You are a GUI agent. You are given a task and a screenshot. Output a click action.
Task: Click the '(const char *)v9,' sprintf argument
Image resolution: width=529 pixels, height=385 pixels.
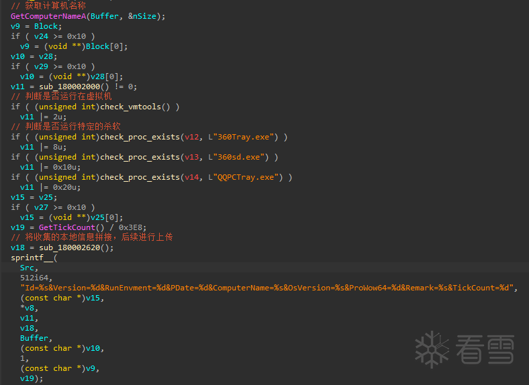pos(60,368)
